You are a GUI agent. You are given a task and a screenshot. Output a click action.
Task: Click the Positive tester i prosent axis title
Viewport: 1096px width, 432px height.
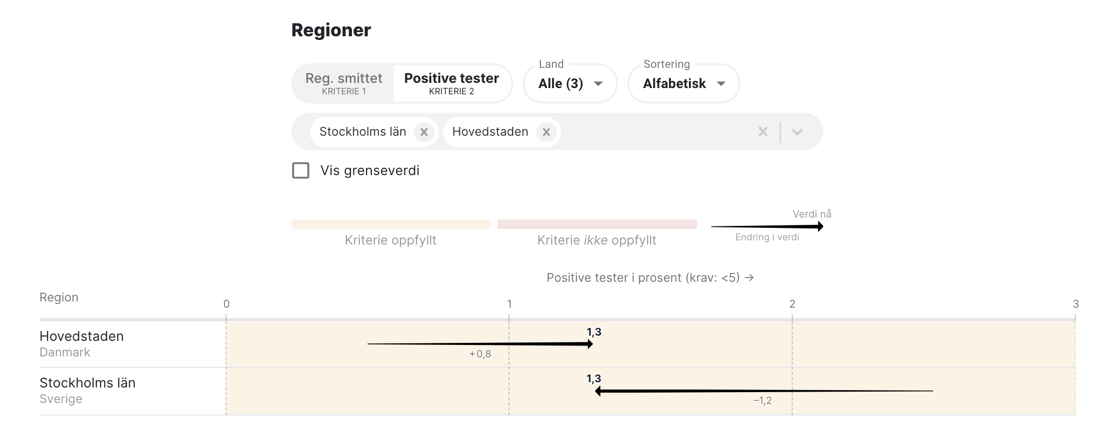click(x=650, y=278)
